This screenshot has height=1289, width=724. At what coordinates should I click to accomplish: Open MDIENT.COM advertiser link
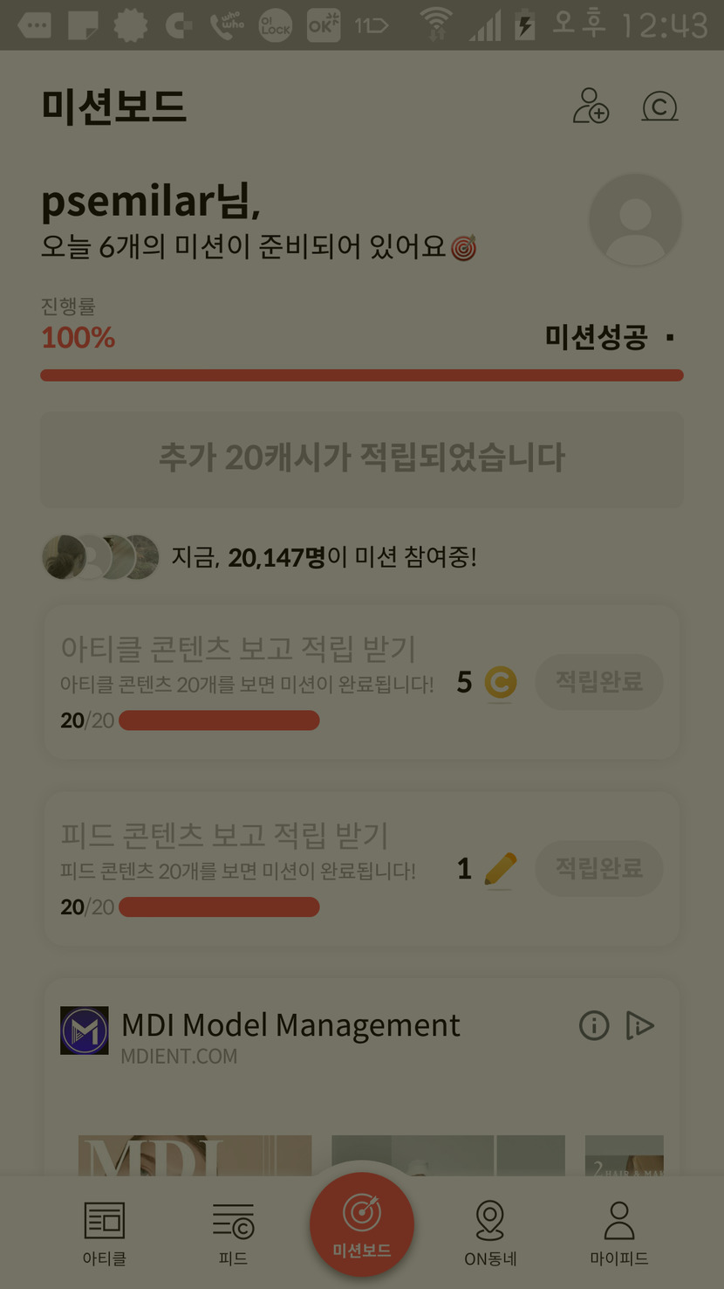[179, 1057]
